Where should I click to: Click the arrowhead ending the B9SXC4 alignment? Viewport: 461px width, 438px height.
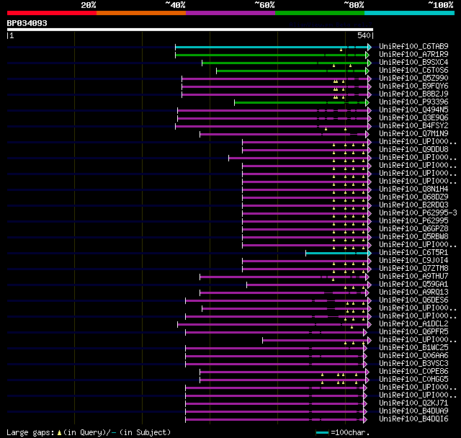(x=370, y=63)
